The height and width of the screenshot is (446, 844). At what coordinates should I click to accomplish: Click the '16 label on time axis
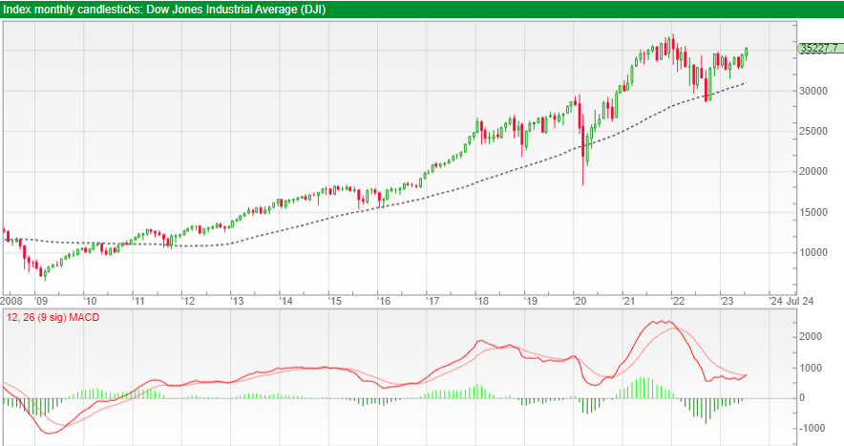[x=384, y=301]
